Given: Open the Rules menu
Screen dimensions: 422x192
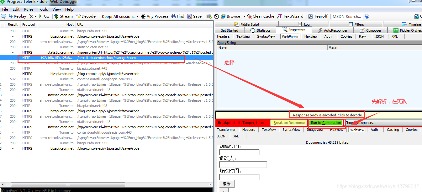Looking at the screenshot, I should (x=29, y=9).
